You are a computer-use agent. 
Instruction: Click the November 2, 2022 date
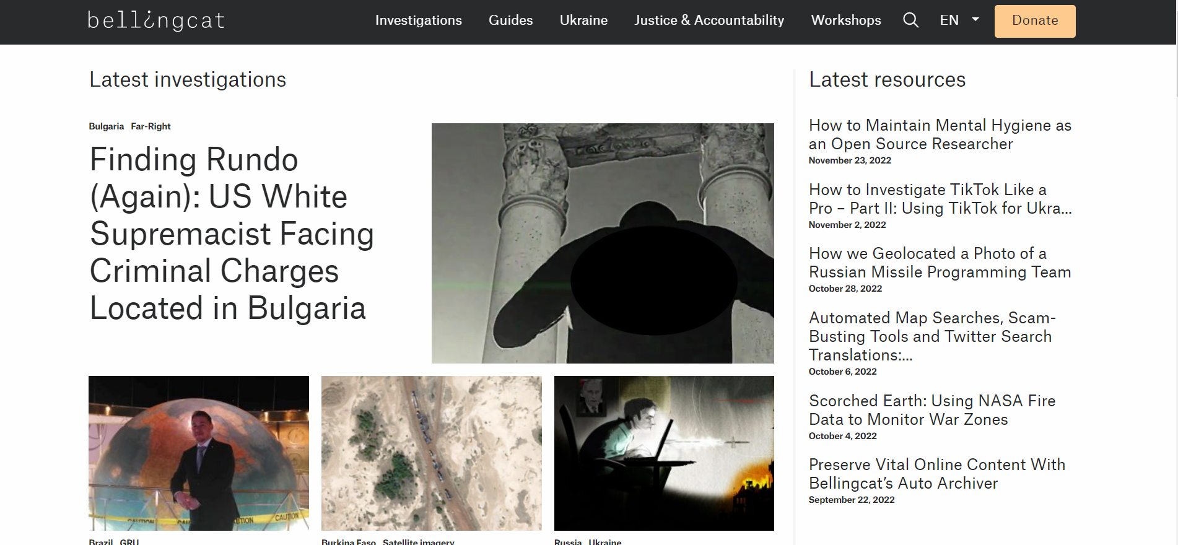(847, 225)
